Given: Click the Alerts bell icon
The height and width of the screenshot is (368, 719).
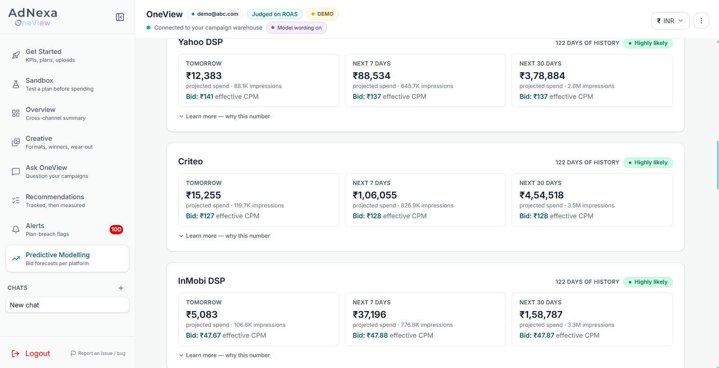Looking at the screenshot, I should (x=16, y=229).
